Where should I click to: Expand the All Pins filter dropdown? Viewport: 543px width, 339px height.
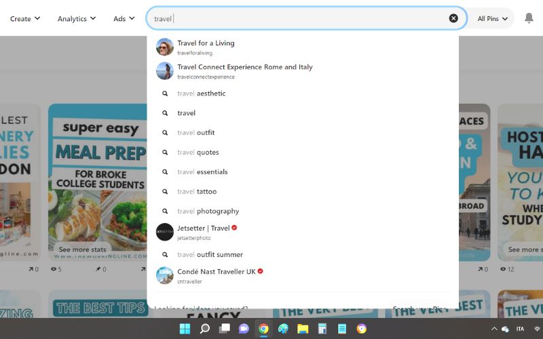point(493,19)
